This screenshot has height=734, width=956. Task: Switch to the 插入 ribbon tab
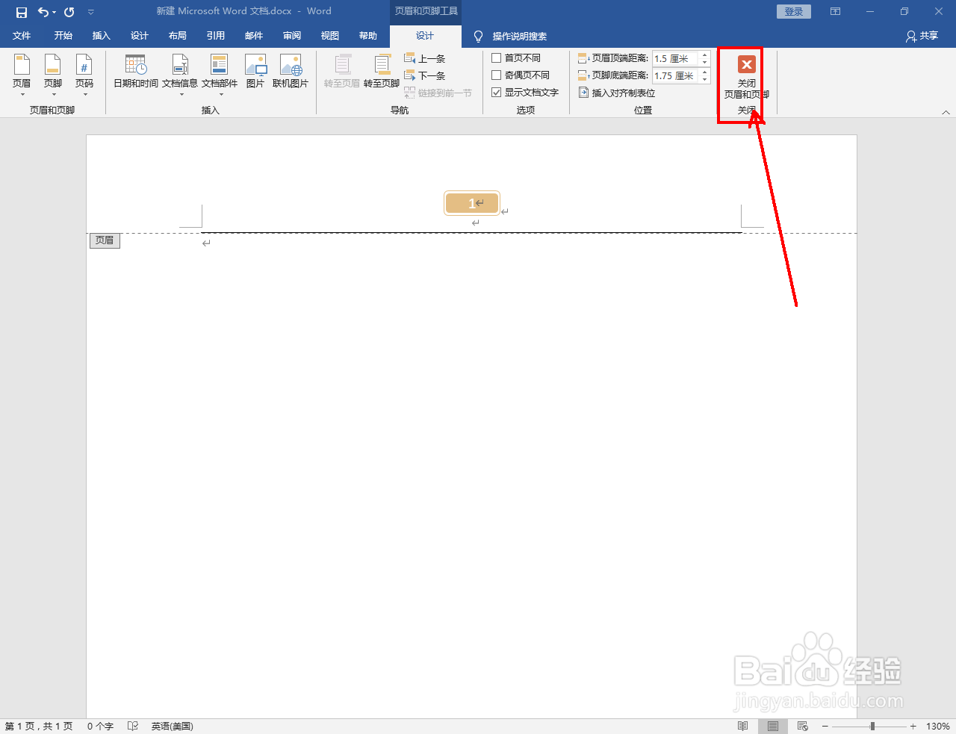coord(101,35)
